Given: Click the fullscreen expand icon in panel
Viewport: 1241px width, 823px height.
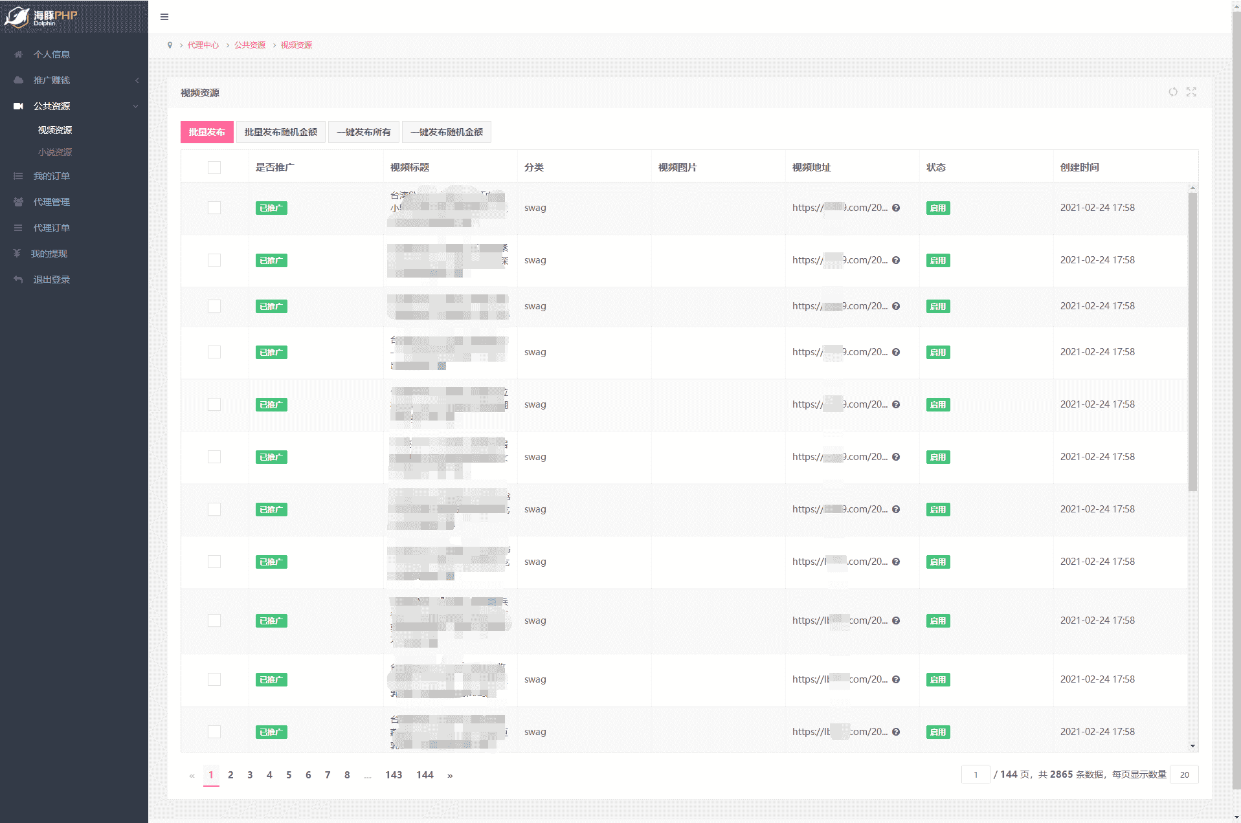Looking at the screenshot, I should [x=1191, y=92].
